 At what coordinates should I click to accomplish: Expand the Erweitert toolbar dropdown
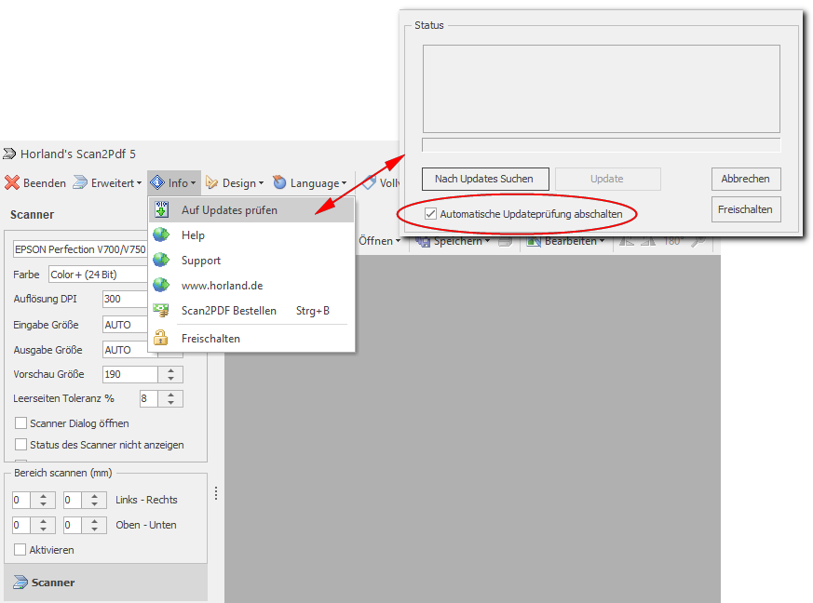pos(107,183)
